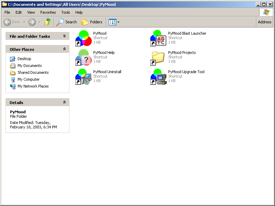Click the PyMood Uninstall file name
This screenshot has width=275, height=206.
[107, 72]
